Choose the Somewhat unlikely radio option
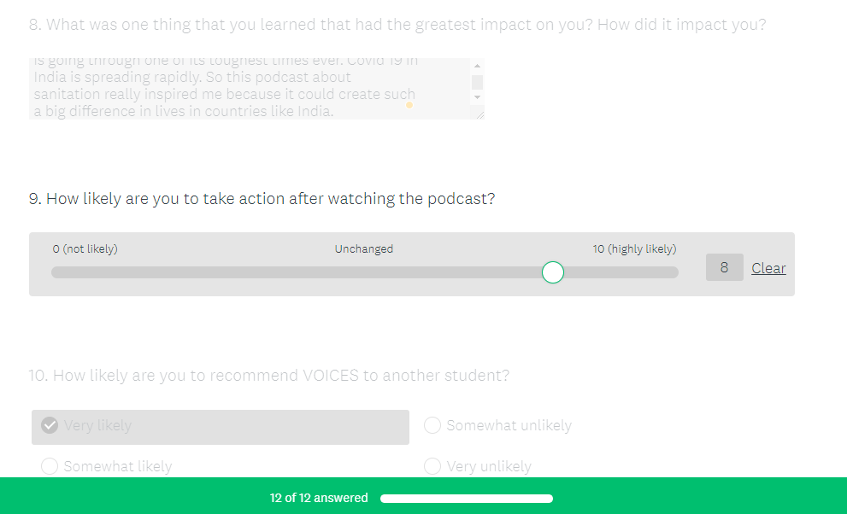The width and height of the screenshot is (847, 514). [432, 425]
